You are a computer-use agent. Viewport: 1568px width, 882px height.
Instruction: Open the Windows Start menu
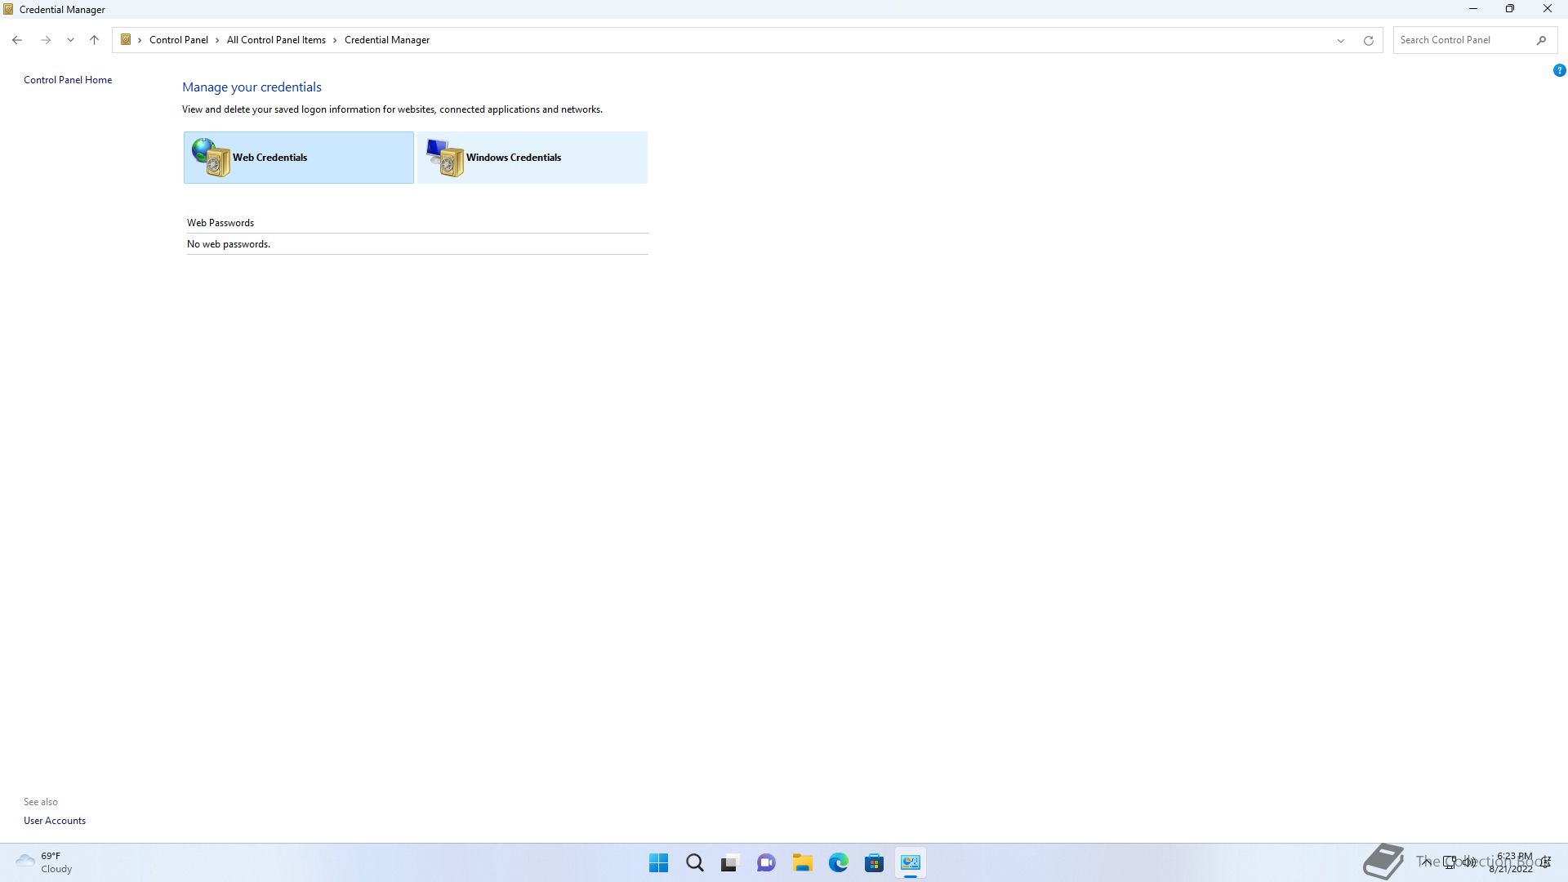point(658,862)
